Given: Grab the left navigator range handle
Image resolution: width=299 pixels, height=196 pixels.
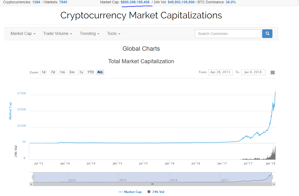Looking at the screenshot, I should pyautogui.click(x=33, y=177).
